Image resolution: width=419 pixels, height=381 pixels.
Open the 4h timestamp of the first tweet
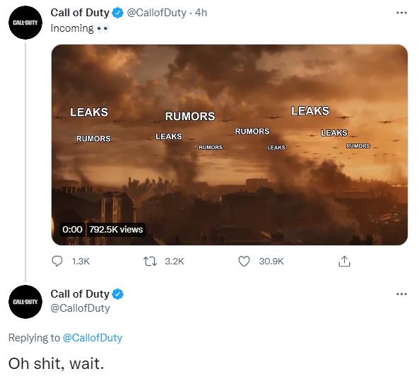[x=201, y=13]
